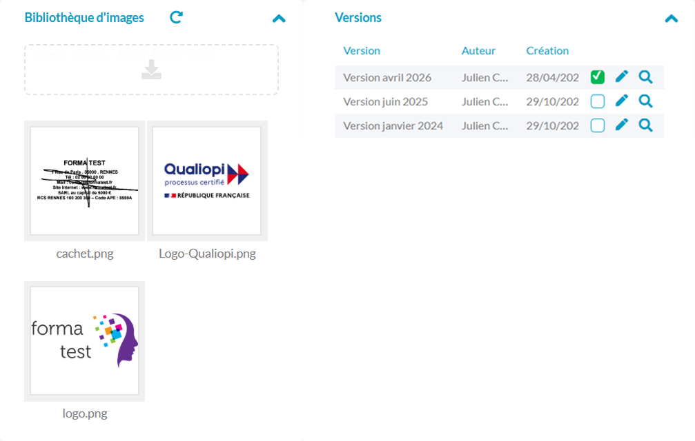Image resolution: width=695 pixels, height=441 pixels.
Task: Collapse the Bibliothèque d'images panel chevron
Action: [279, 19]
